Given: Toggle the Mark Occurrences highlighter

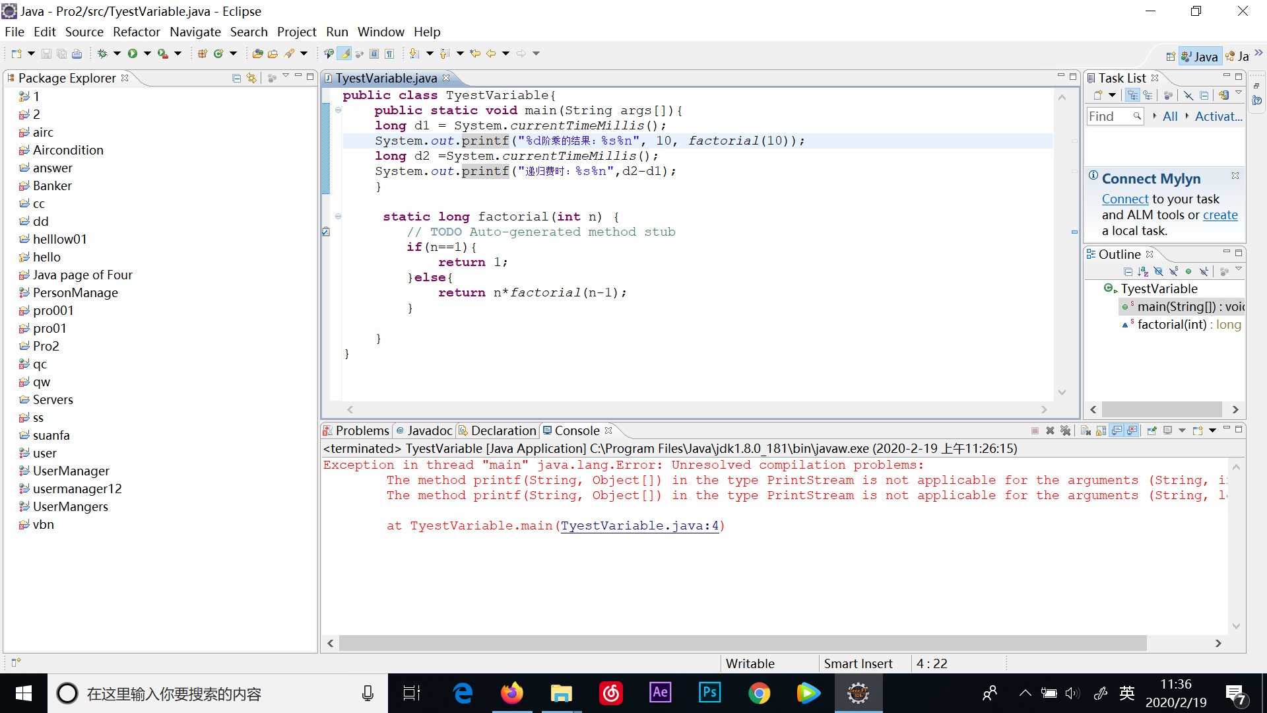Looking at the screenshot, I should point(344,53).
